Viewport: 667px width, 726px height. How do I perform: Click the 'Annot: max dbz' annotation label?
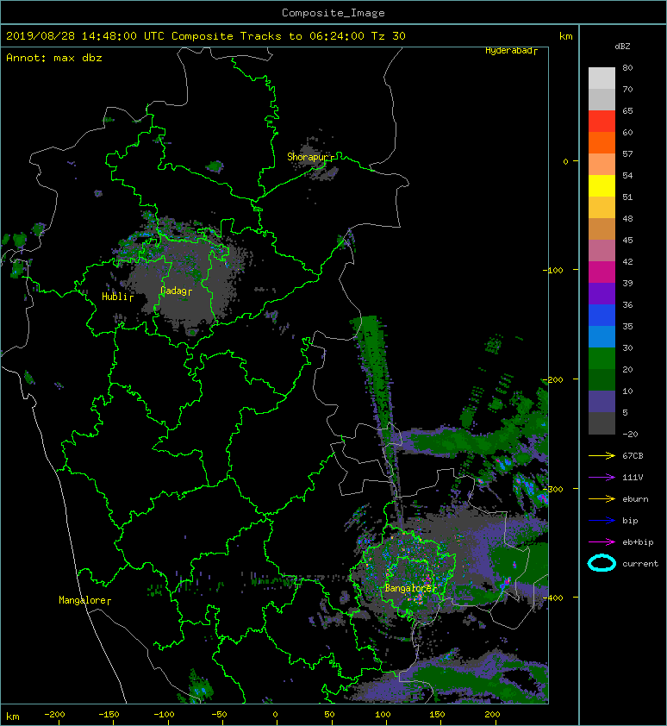[54, 58]
